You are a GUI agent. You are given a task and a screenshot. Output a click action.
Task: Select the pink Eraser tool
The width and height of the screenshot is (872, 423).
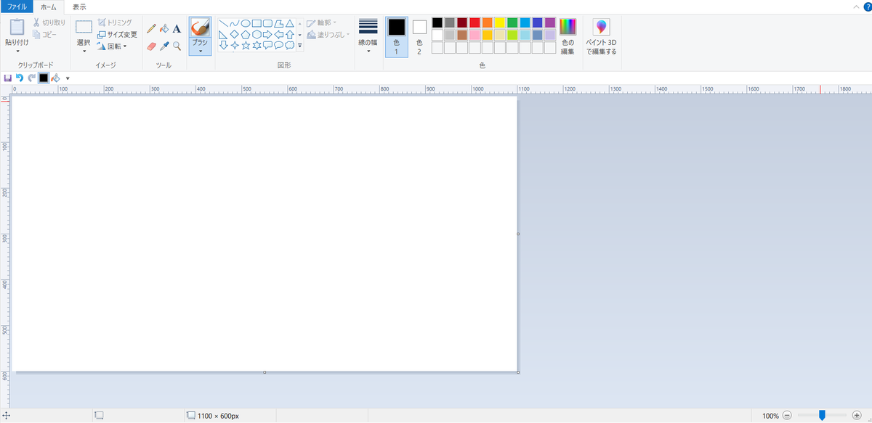(151, 46)
